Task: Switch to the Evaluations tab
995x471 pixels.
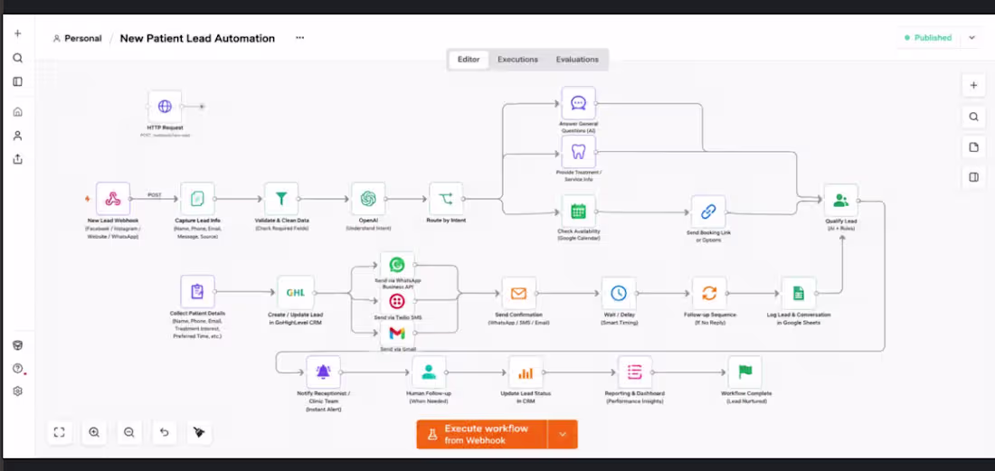Action: tap(577, 60)
